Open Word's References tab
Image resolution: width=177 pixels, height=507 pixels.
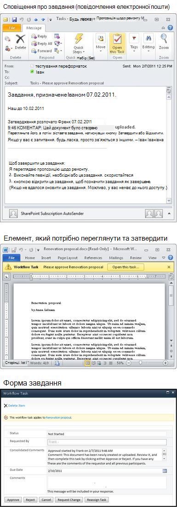tap(93, 258)
